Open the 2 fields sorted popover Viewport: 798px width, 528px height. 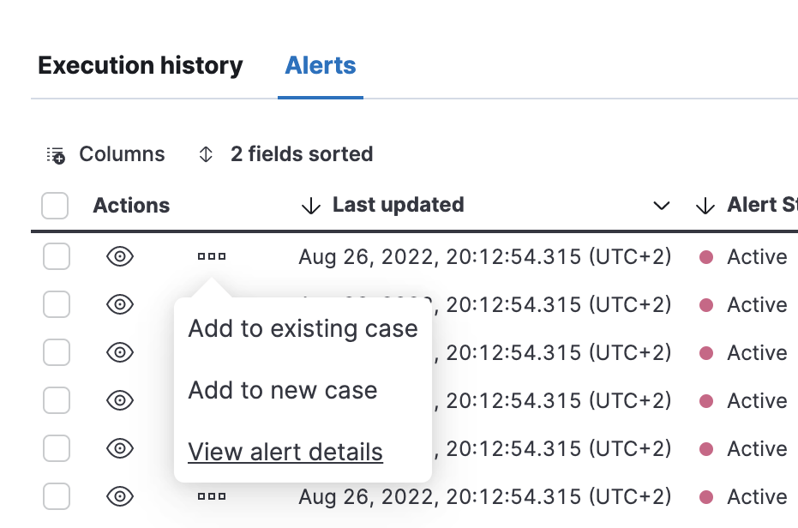[300, 153]
